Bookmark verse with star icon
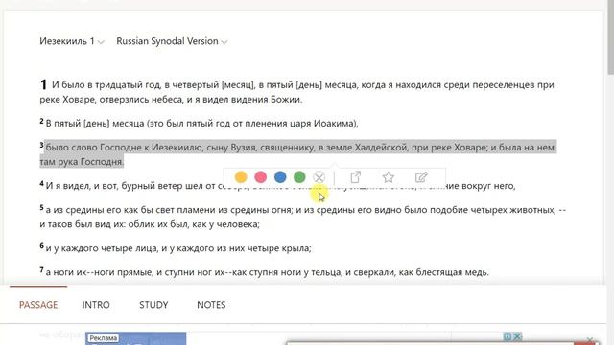Image resolution: width=614 pixels, height=345 pixels. pos(388,177)
